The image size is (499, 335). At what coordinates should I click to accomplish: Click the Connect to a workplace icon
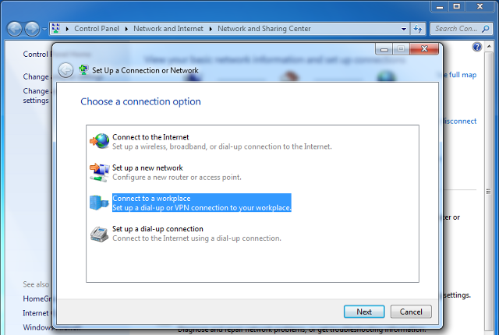(100, 203)
